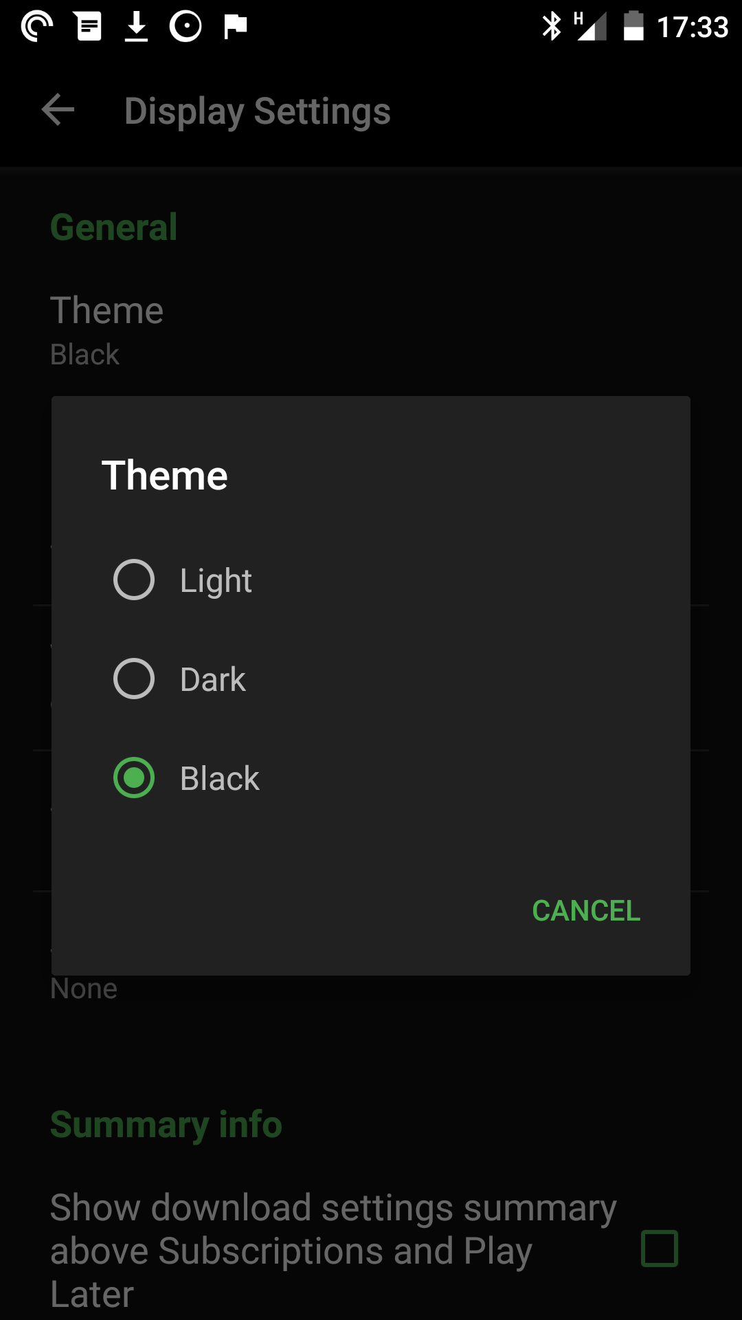Tap the back arrow icon

coord(58,110)
